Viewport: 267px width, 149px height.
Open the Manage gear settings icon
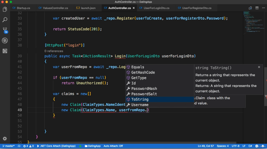pos(5,139)
